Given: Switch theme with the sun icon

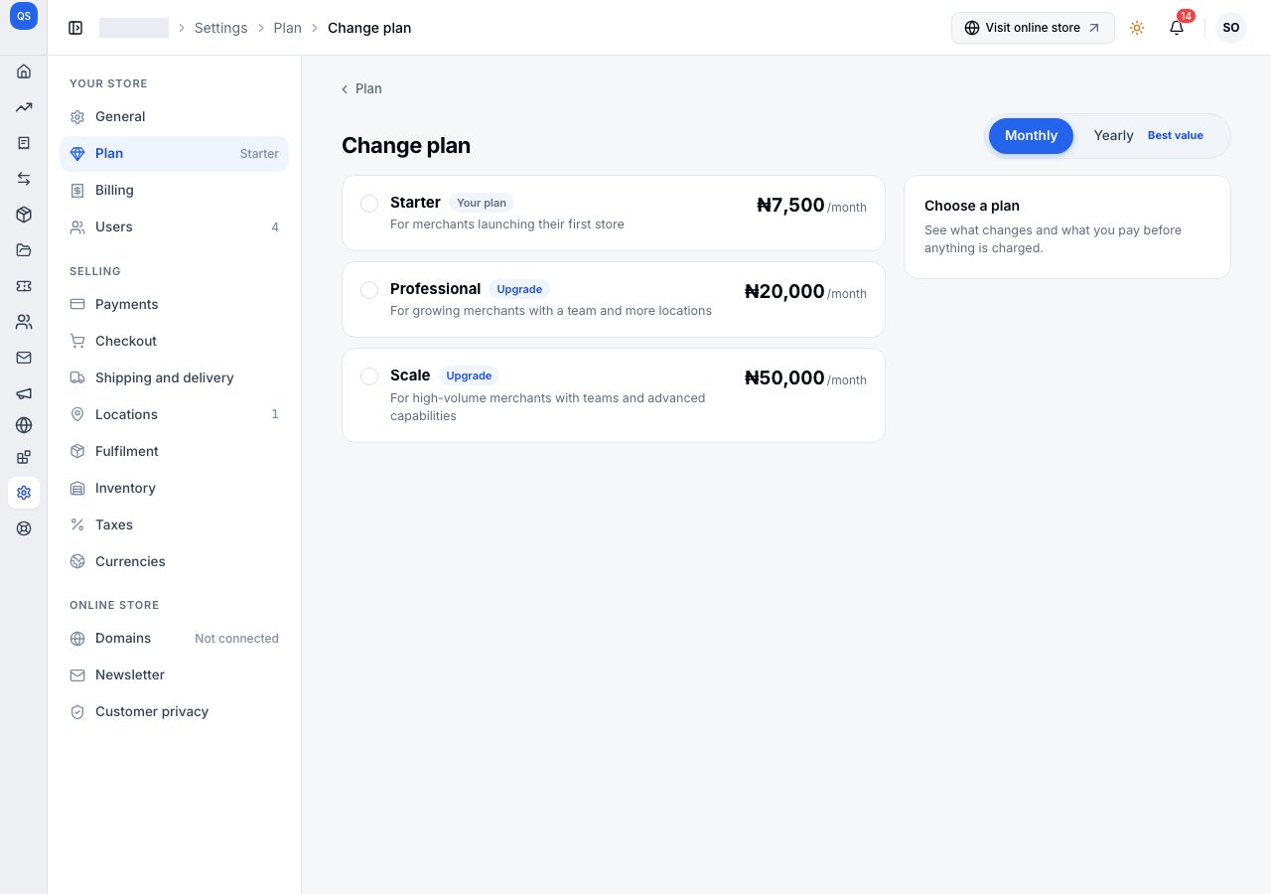Looking at the screenshot, I should point(1137,28).
